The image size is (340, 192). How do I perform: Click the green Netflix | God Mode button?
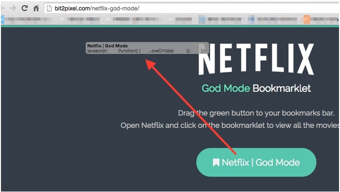click(256, 162)
